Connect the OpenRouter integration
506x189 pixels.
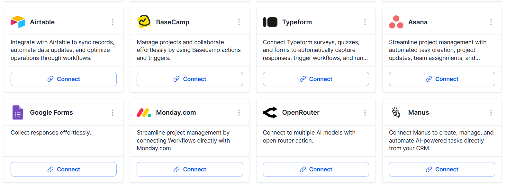pos(316,169)
